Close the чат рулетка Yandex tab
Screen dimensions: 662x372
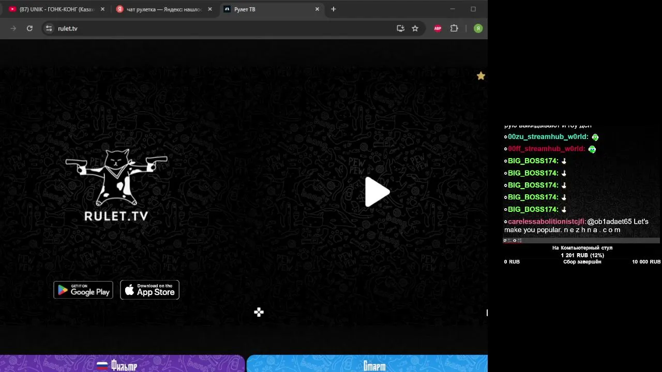(210, 9)
